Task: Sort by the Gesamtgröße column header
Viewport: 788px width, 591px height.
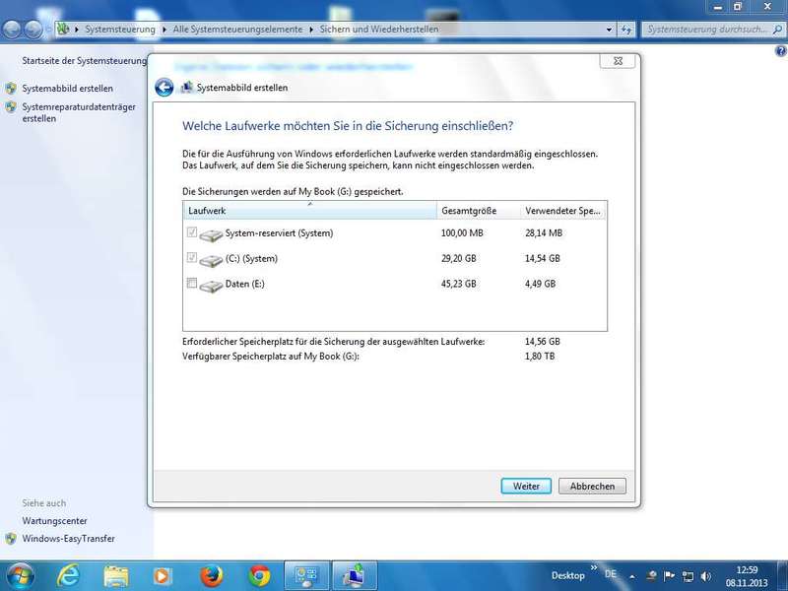Action: (x=479, y=211)
